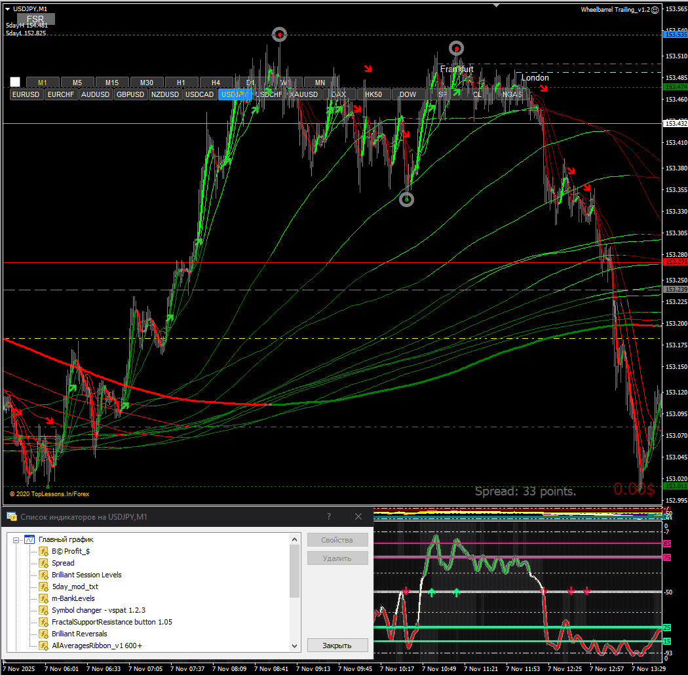Change symbol to USDCHF
This screenshot has width=688, height=675.
269,94
